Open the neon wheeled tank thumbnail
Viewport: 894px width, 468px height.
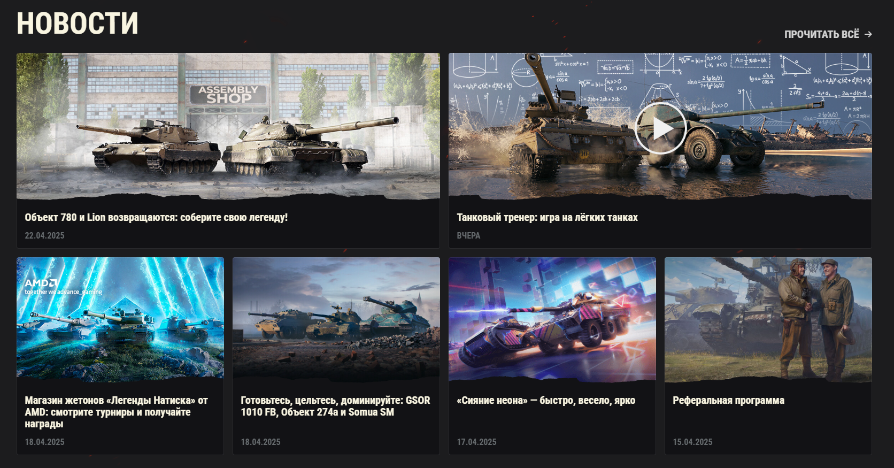552,319
